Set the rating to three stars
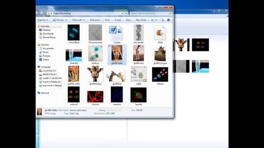Screen dimensions: 264x148 (x=114, y=110)
